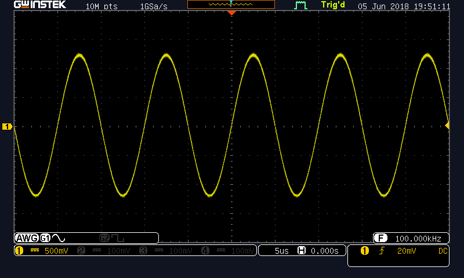The width and height of the screenshot is (464, 278).
Task: Click the rising edge trigger slope icon
Action: (382, 251)
